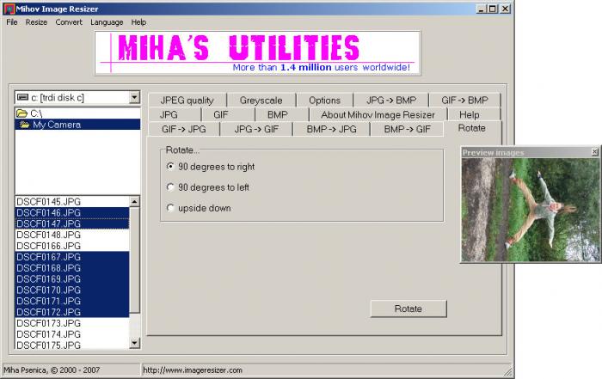
Task: Open the File menu
Action: (x=12, y=22)
